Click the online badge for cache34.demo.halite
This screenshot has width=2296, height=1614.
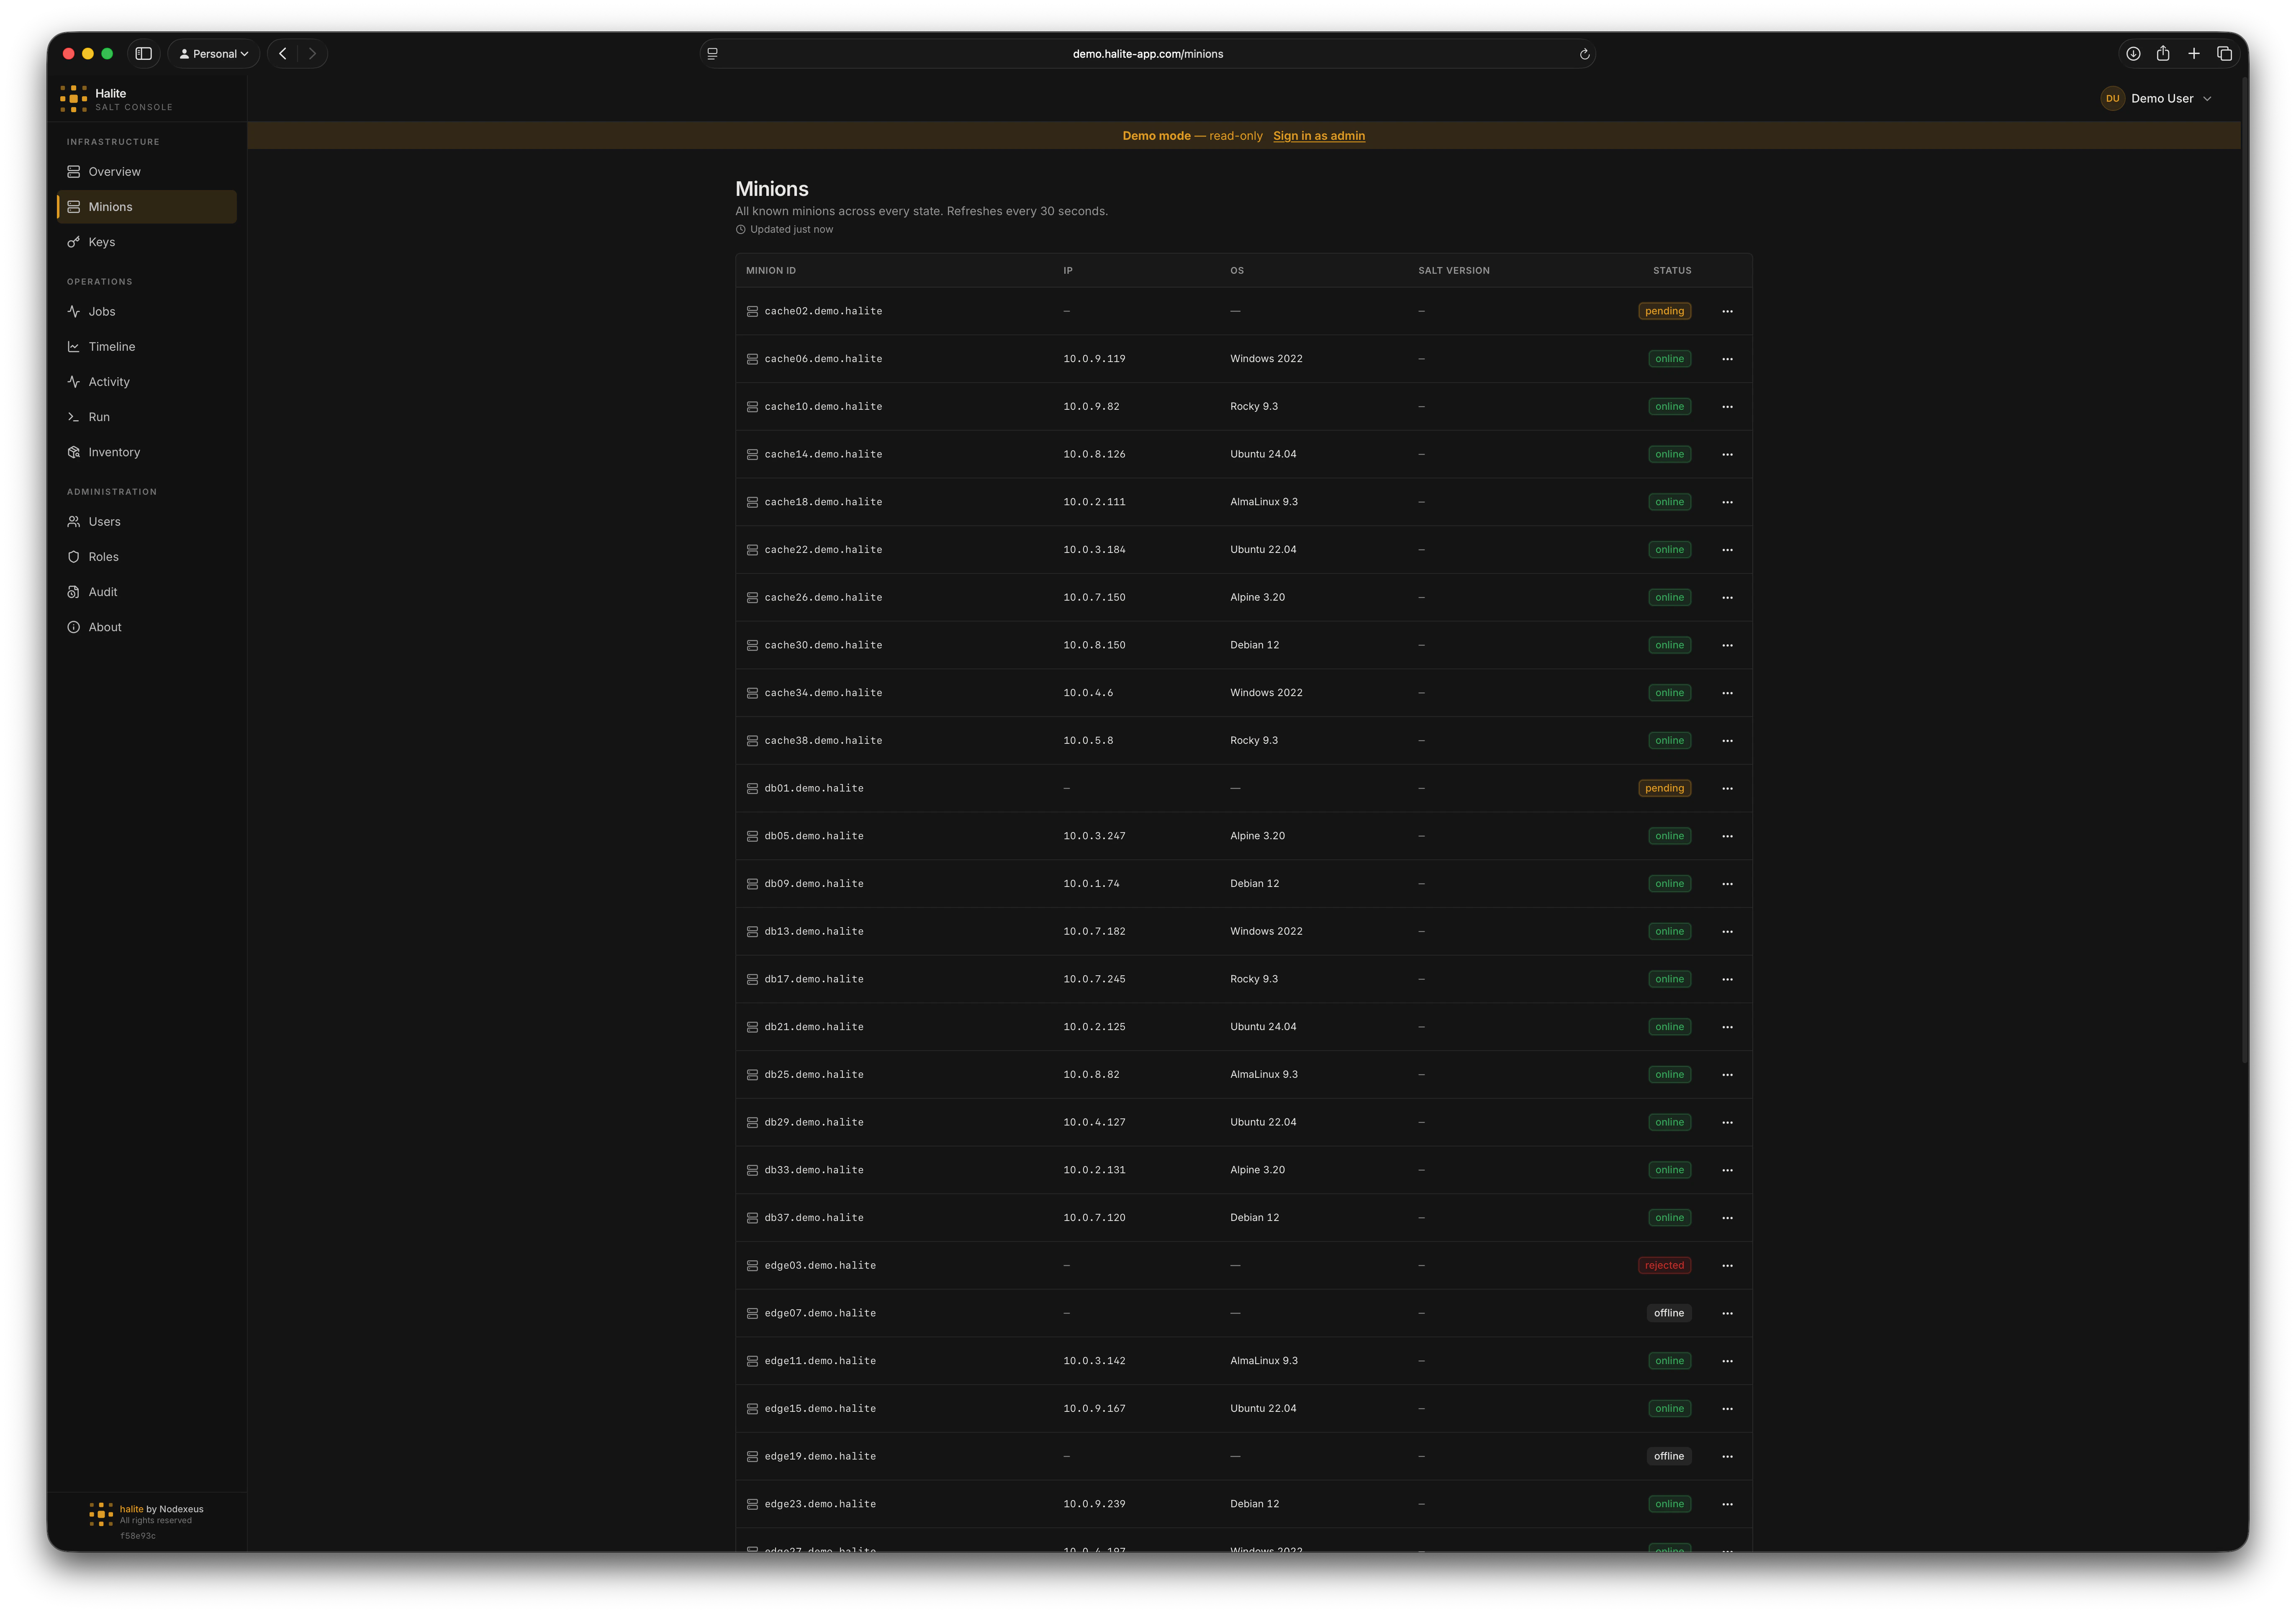click(x=1669, y=693)
